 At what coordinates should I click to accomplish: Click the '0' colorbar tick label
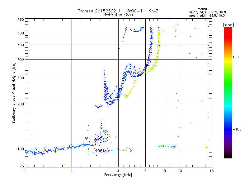click(x=233, y=93)
